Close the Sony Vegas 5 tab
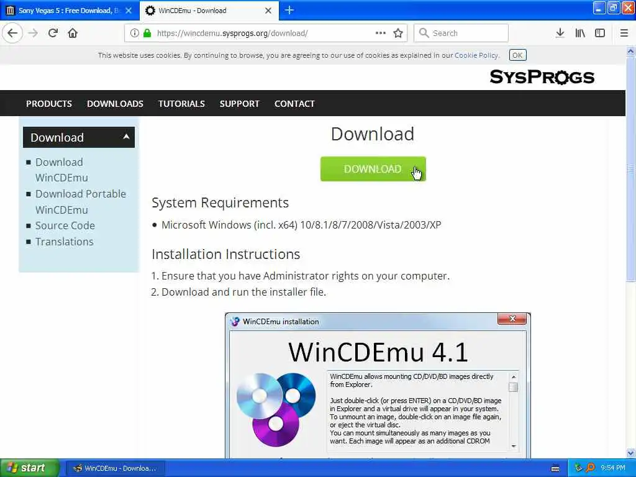The width and height of the screenshot is (636, 477). (x=129, y=11)
